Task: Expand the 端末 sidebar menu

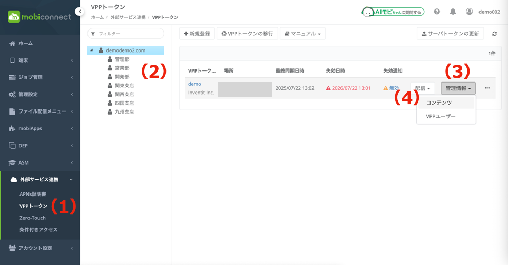Action: coord(40,60)
